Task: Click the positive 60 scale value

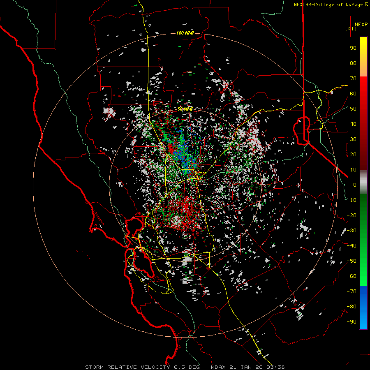Action: click(x=353, y=93)
